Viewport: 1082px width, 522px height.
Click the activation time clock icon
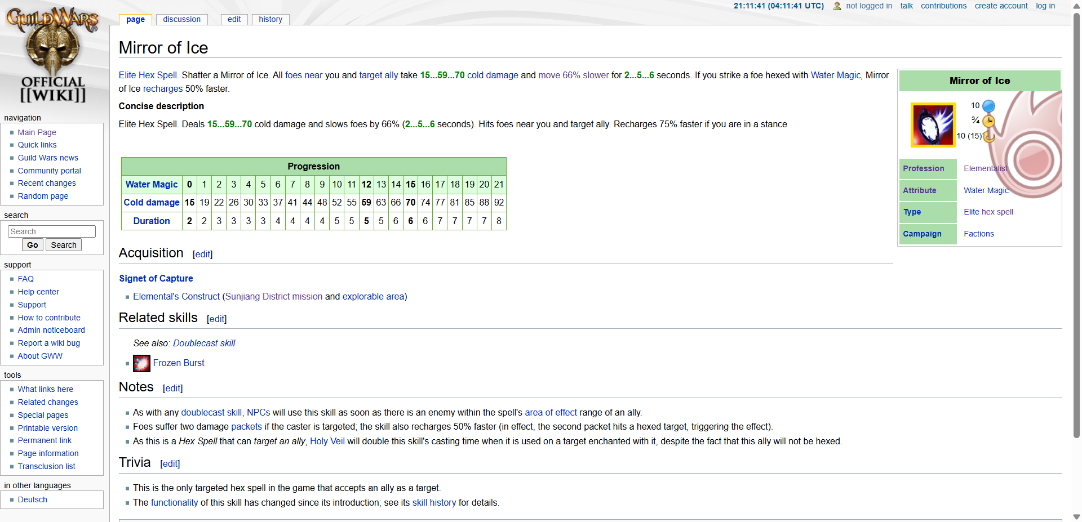pyautogui.click(x=988, y=121)
